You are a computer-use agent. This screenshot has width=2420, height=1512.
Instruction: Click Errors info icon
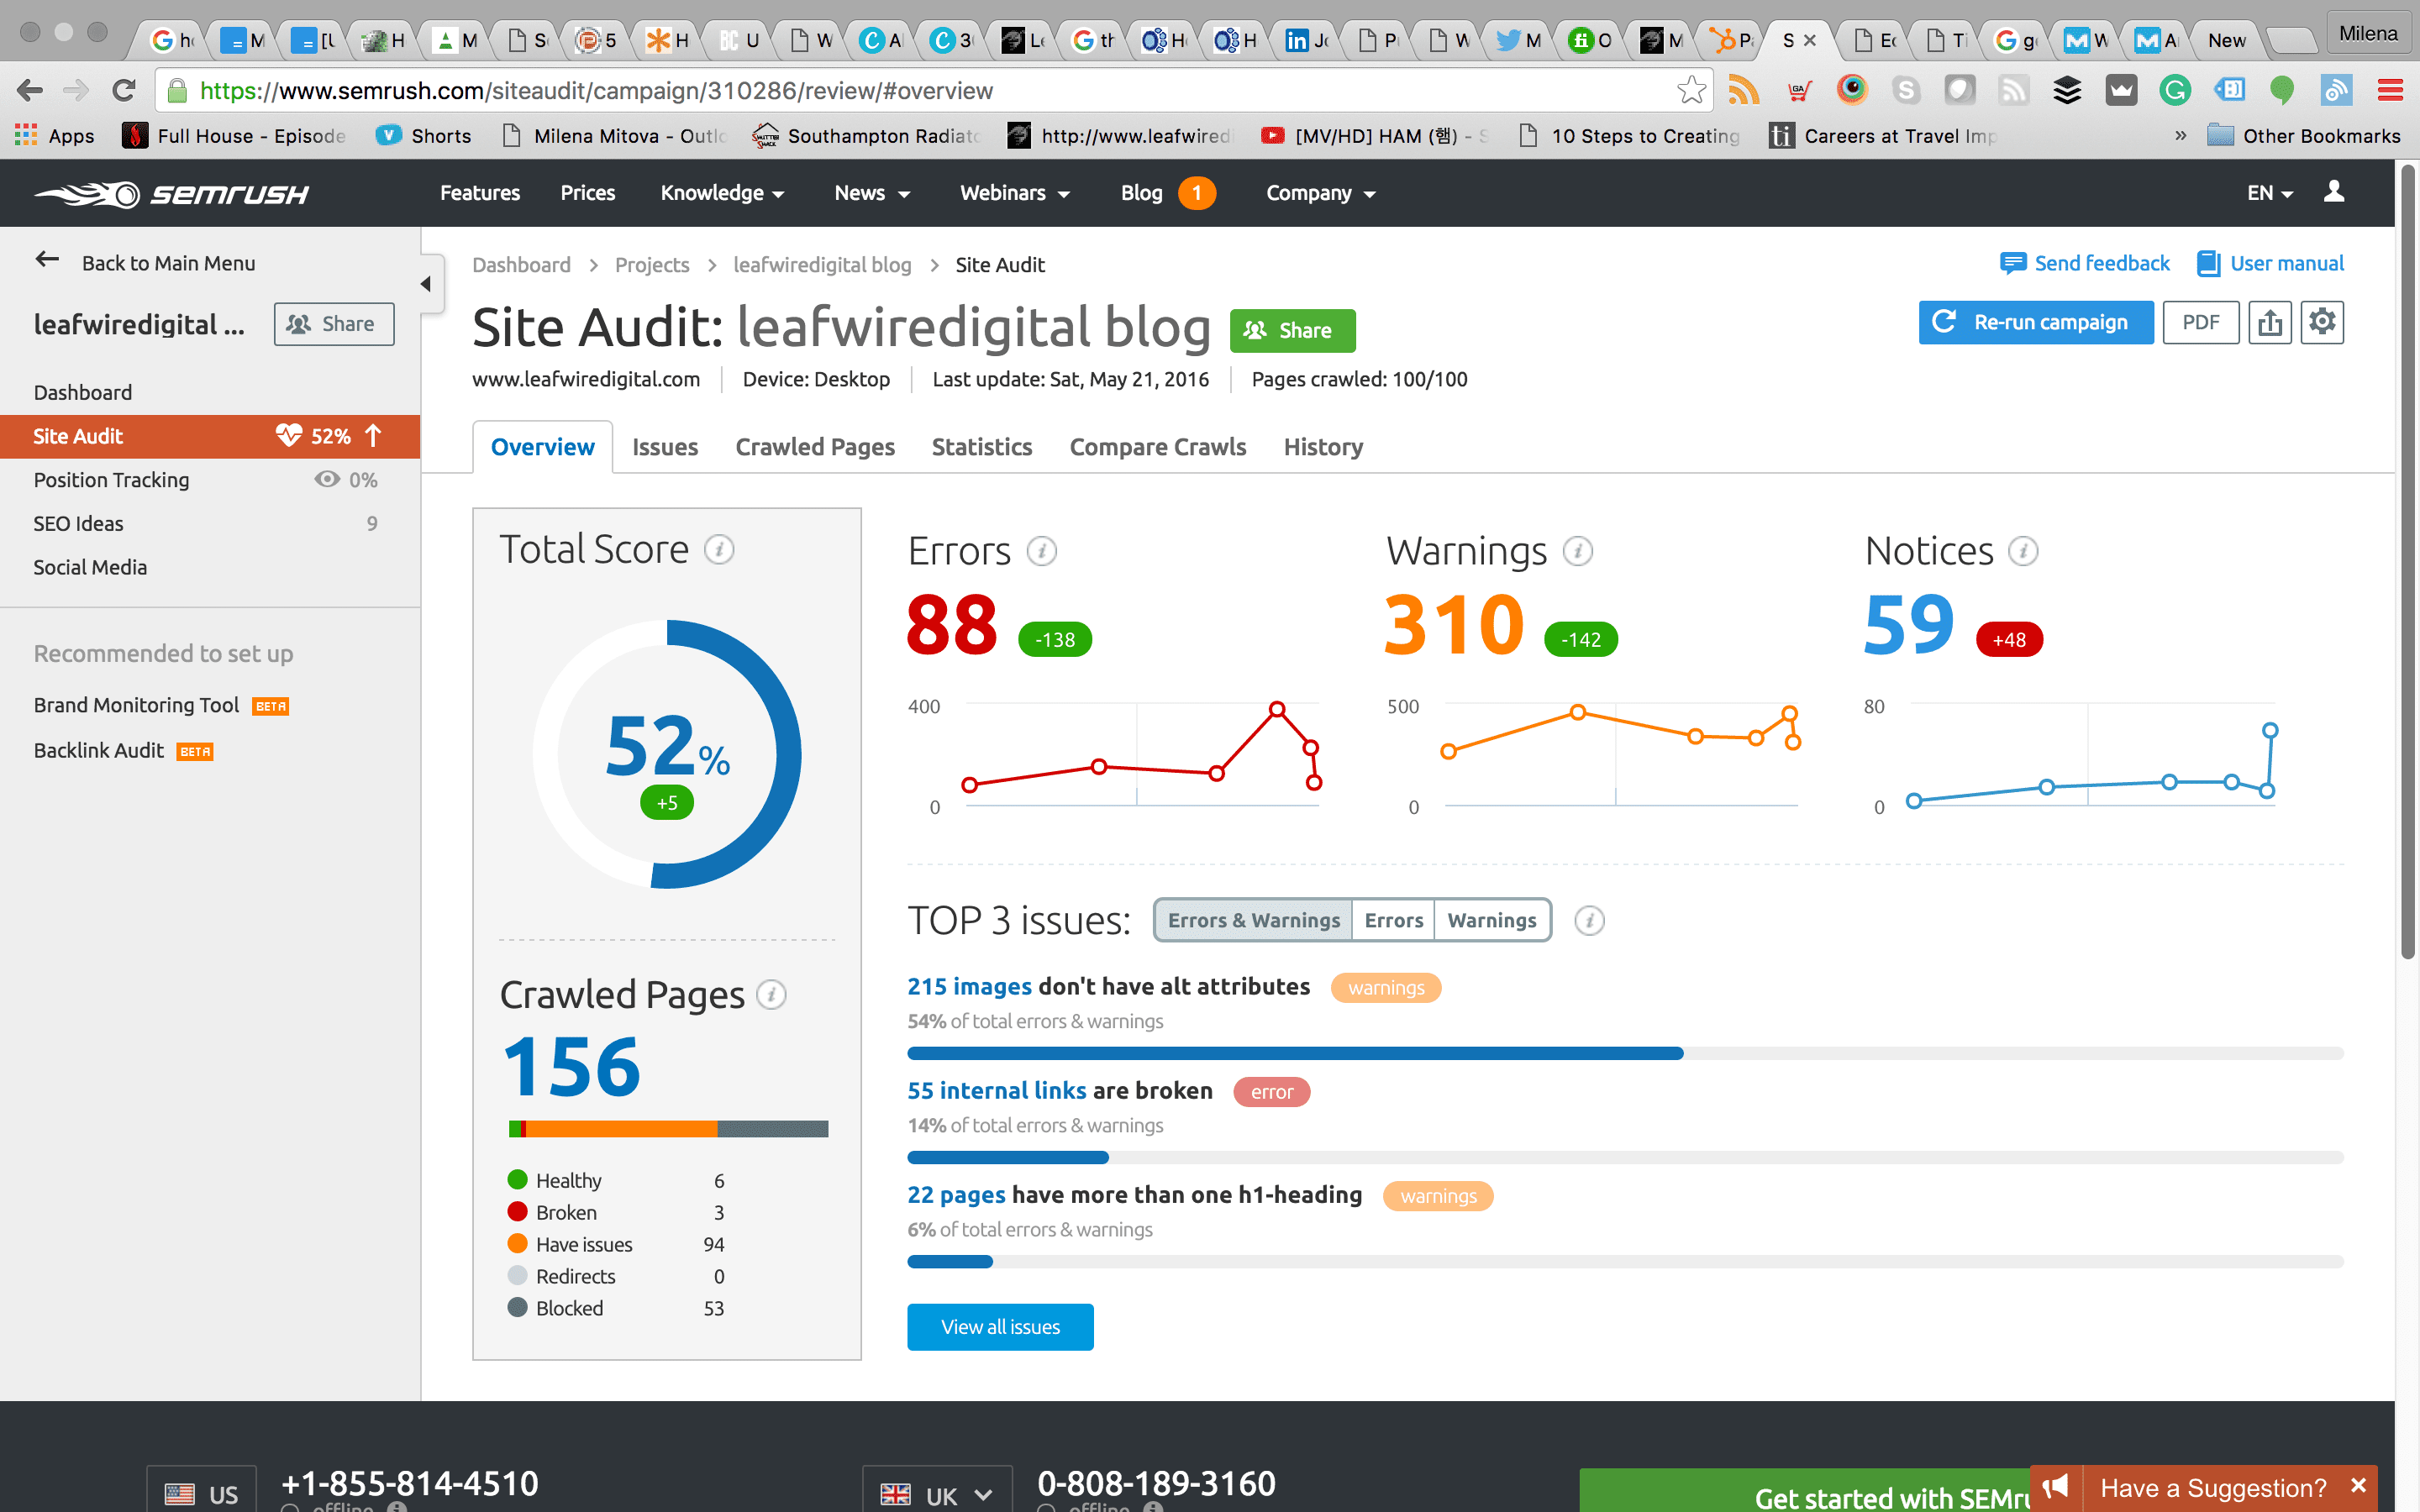1042,551
